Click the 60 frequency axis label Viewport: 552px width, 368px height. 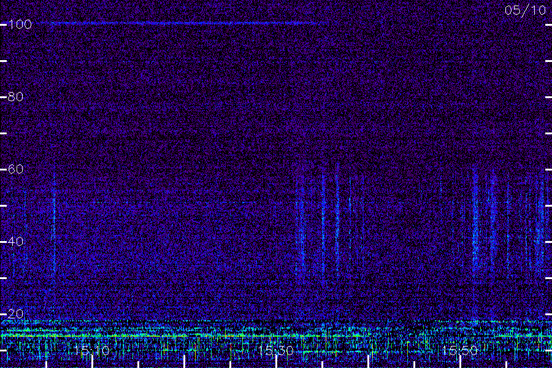pos(15,169)
